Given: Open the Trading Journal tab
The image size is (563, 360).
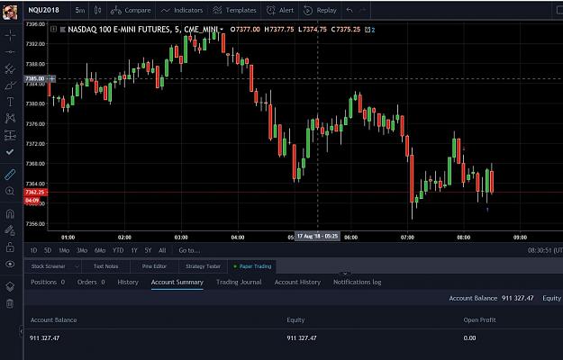Looking at the screenshot, I should pyautogui.click(x=239, y=283).
